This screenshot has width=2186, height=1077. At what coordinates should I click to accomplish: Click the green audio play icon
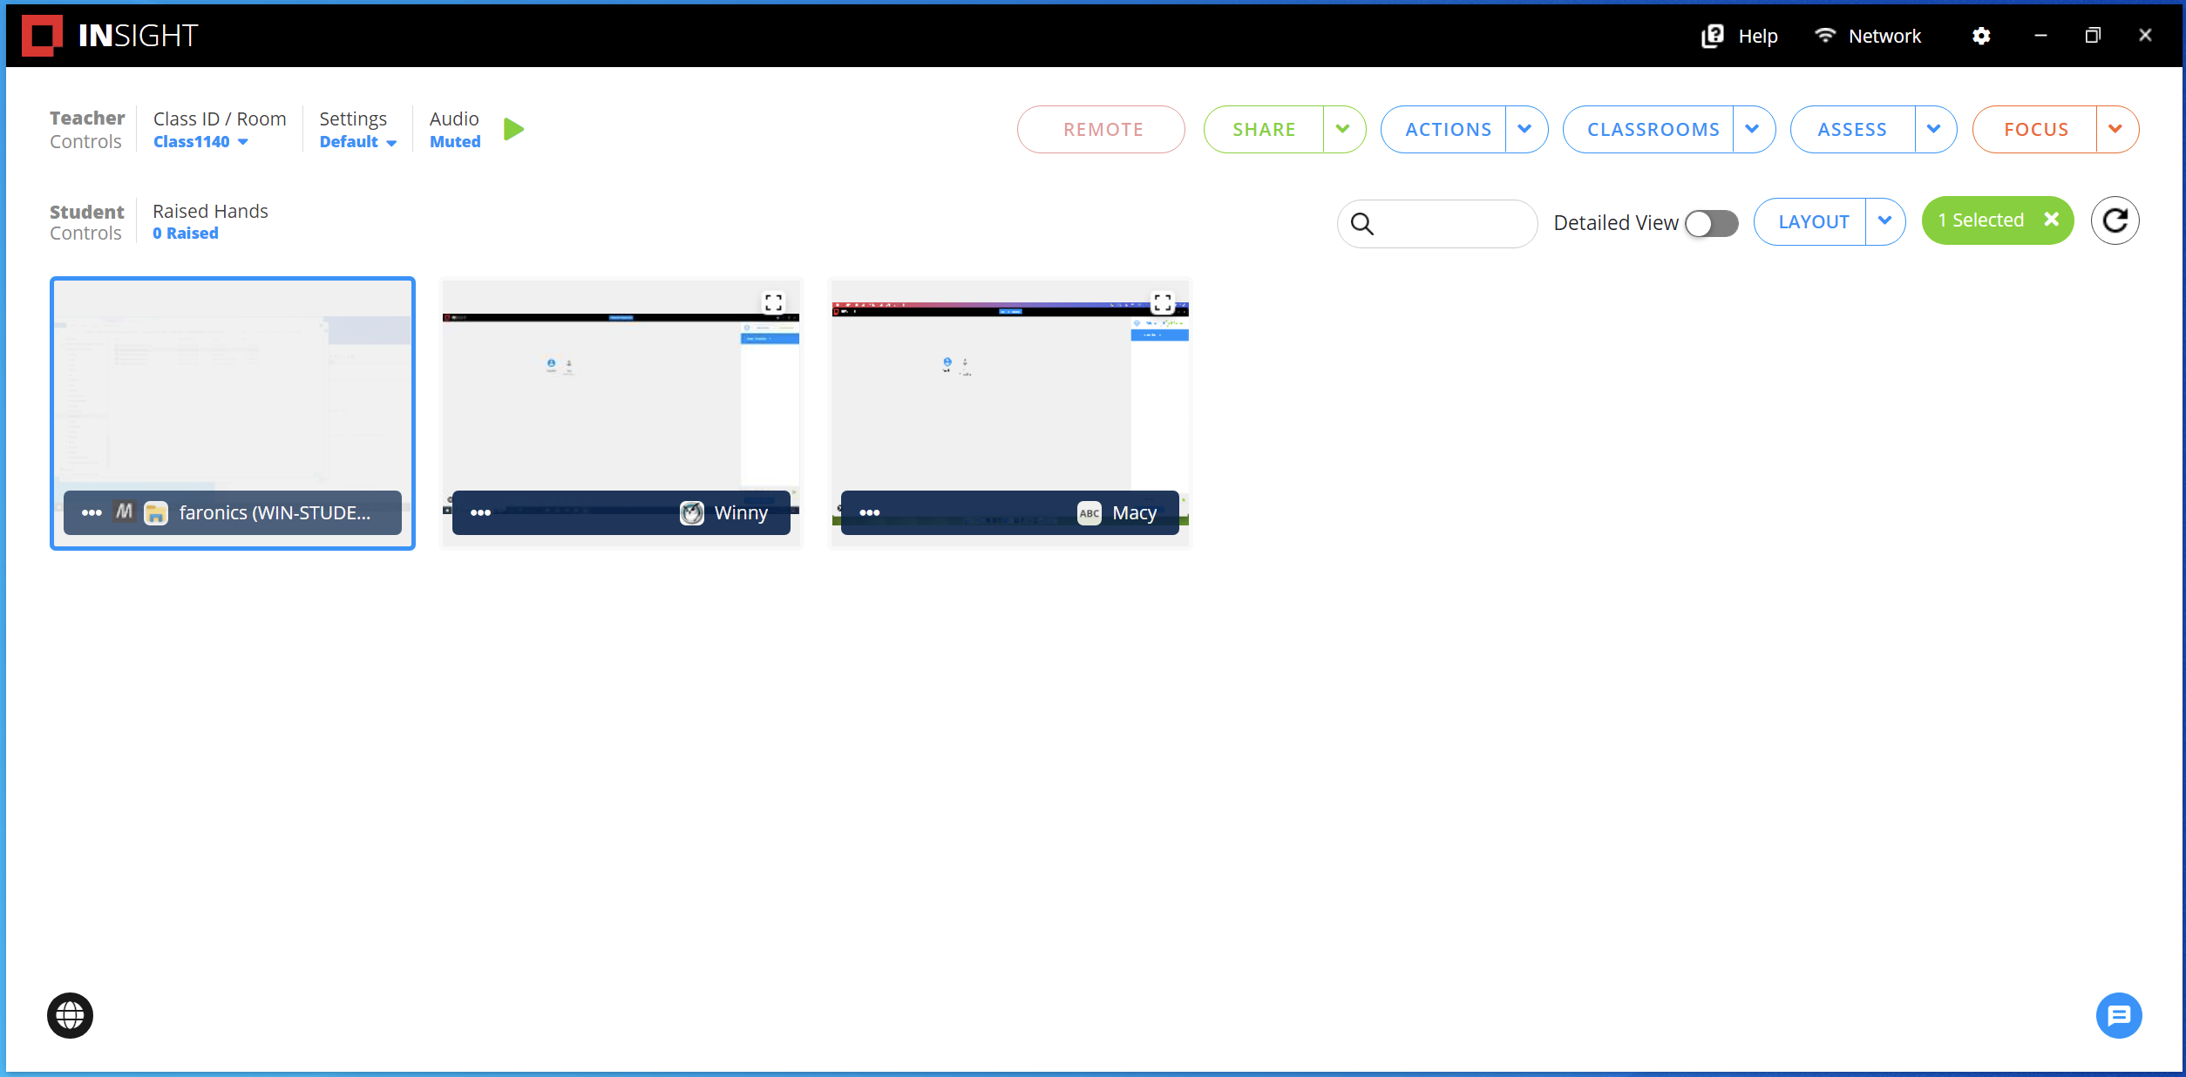click(513, 130)
